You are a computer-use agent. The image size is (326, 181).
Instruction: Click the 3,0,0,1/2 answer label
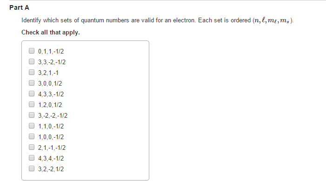click(x=50, y=83)
